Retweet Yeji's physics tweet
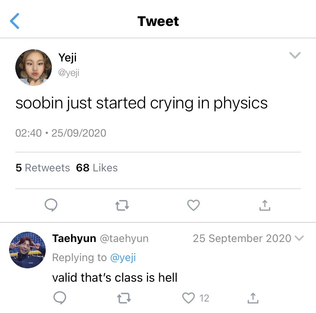The width and height of the screenshot is (316, 313). click(x=122, y=205)
